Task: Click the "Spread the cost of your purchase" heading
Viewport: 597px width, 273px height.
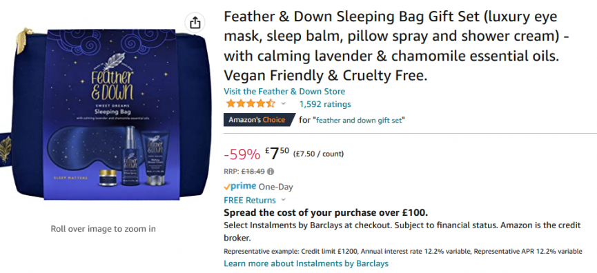Action: point(326,212)
